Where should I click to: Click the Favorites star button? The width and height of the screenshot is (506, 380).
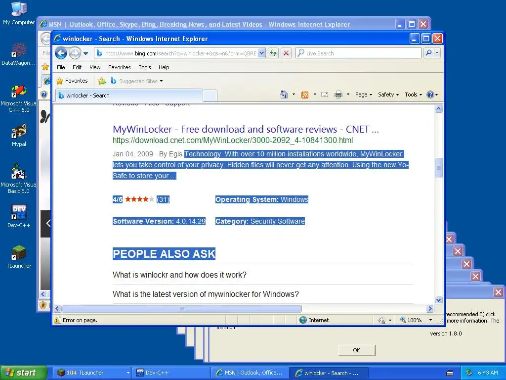tap(72, 81)
